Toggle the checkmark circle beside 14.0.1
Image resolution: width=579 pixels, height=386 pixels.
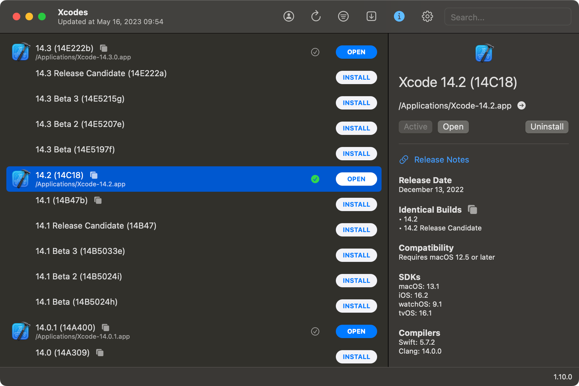(x=315, y=331)
